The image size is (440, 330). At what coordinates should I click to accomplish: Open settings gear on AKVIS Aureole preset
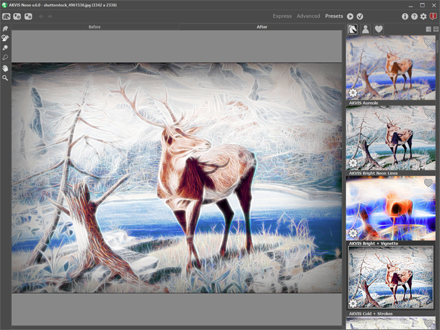click(x=353, y=93)
